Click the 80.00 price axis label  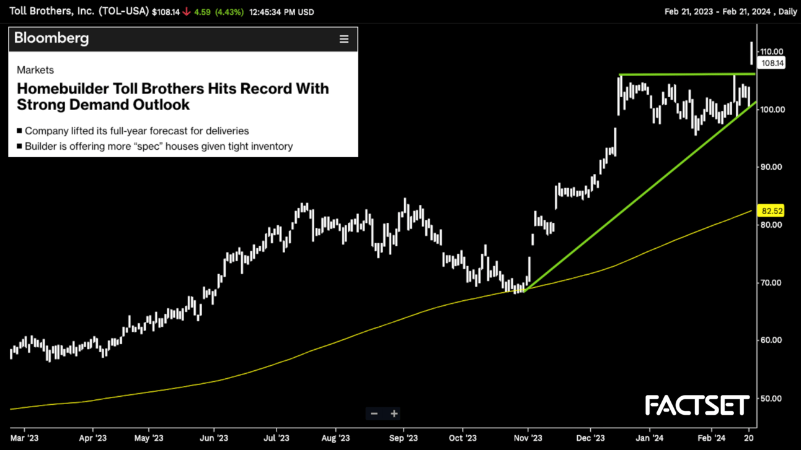tap(772, 225)
